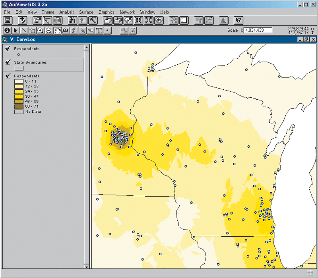This screenshot has height=278, width=318.
Task: Open the Find binoculars tool
Action: (x=72, y=20)
